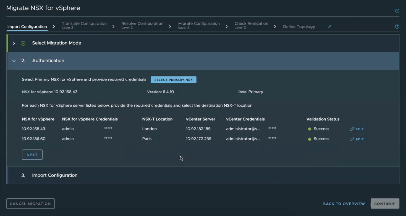Click London NSX-T location cell
The height and width of the screenshot is (216, 406).
[x=150, y=129]
